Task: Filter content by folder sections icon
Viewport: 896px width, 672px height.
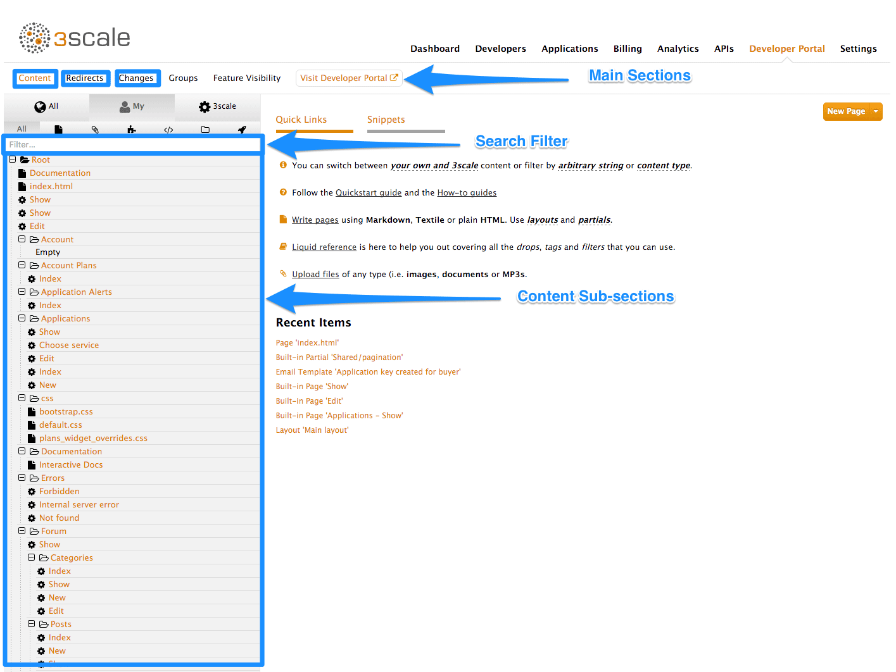Action: [x=205, y=129]
